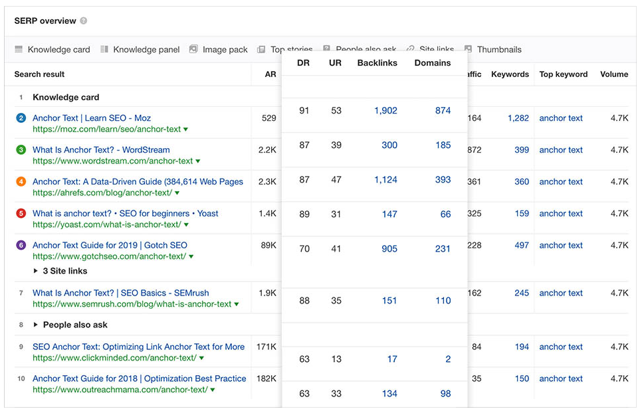Click anchor text top keyword in SEMrush row
Viewport: 640px width, 415px height.
point(561,293)
